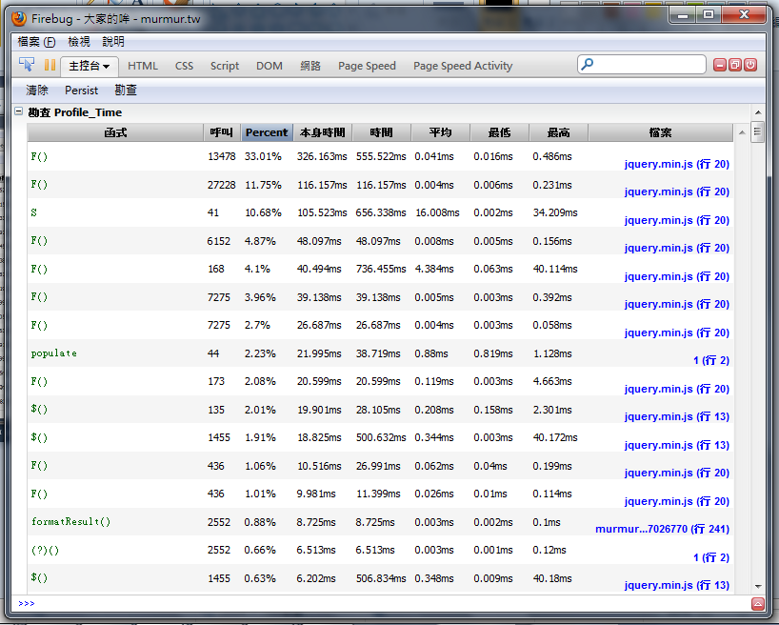Click the '40.18ms' max cell
The image size is (779, 625).
(x=552, y=578)
